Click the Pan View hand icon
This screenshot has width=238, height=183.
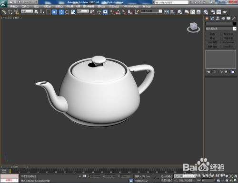point(227,180)
